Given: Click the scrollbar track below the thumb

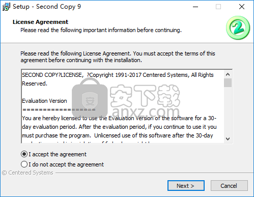Looking at the screenshot, I should pos(228,111).
